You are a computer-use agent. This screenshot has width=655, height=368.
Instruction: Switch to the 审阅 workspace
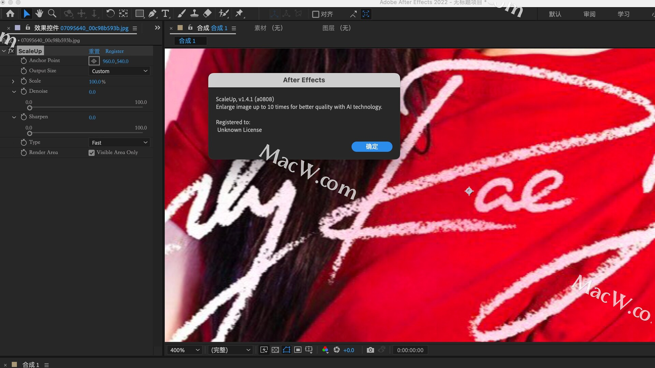point(589,14)
